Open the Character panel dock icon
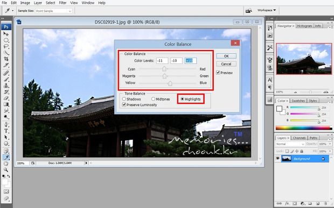Image resolution: width=334 pixels, height=208 pixels. point(270,80)
